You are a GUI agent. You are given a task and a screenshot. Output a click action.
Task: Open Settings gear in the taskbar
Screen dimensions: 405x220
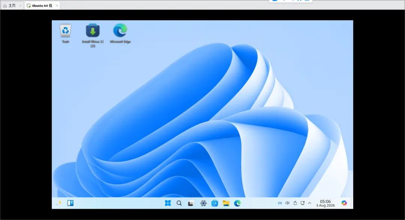point(203,203)
